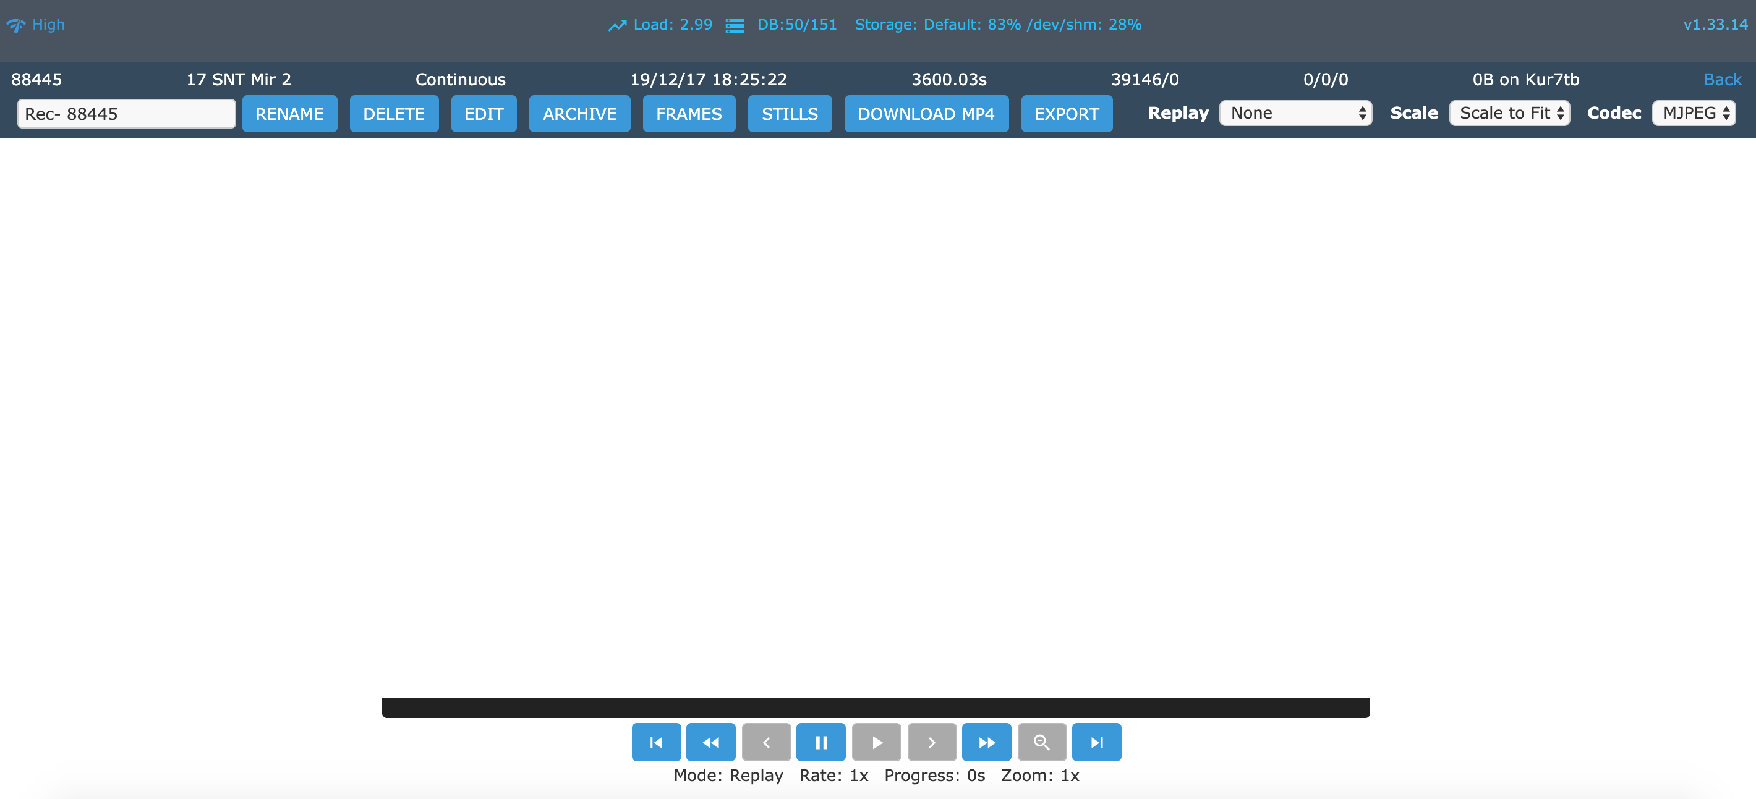Rename the recording Rec- 88445
Viewport: 1756px width, 799px height.
290,114
